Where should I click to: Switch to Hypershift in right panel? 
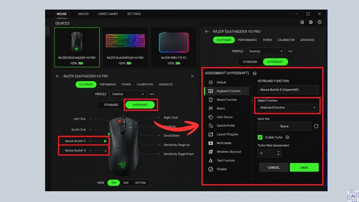(276, 62)
